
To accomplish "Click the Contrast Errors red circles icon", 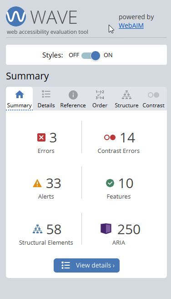I will (x=110, y=137).
